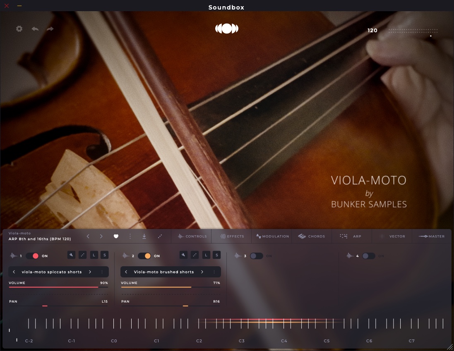Open settings via the gear icon
The width and height of the screenshot is (454, 351).
click(x=19, y=29)
